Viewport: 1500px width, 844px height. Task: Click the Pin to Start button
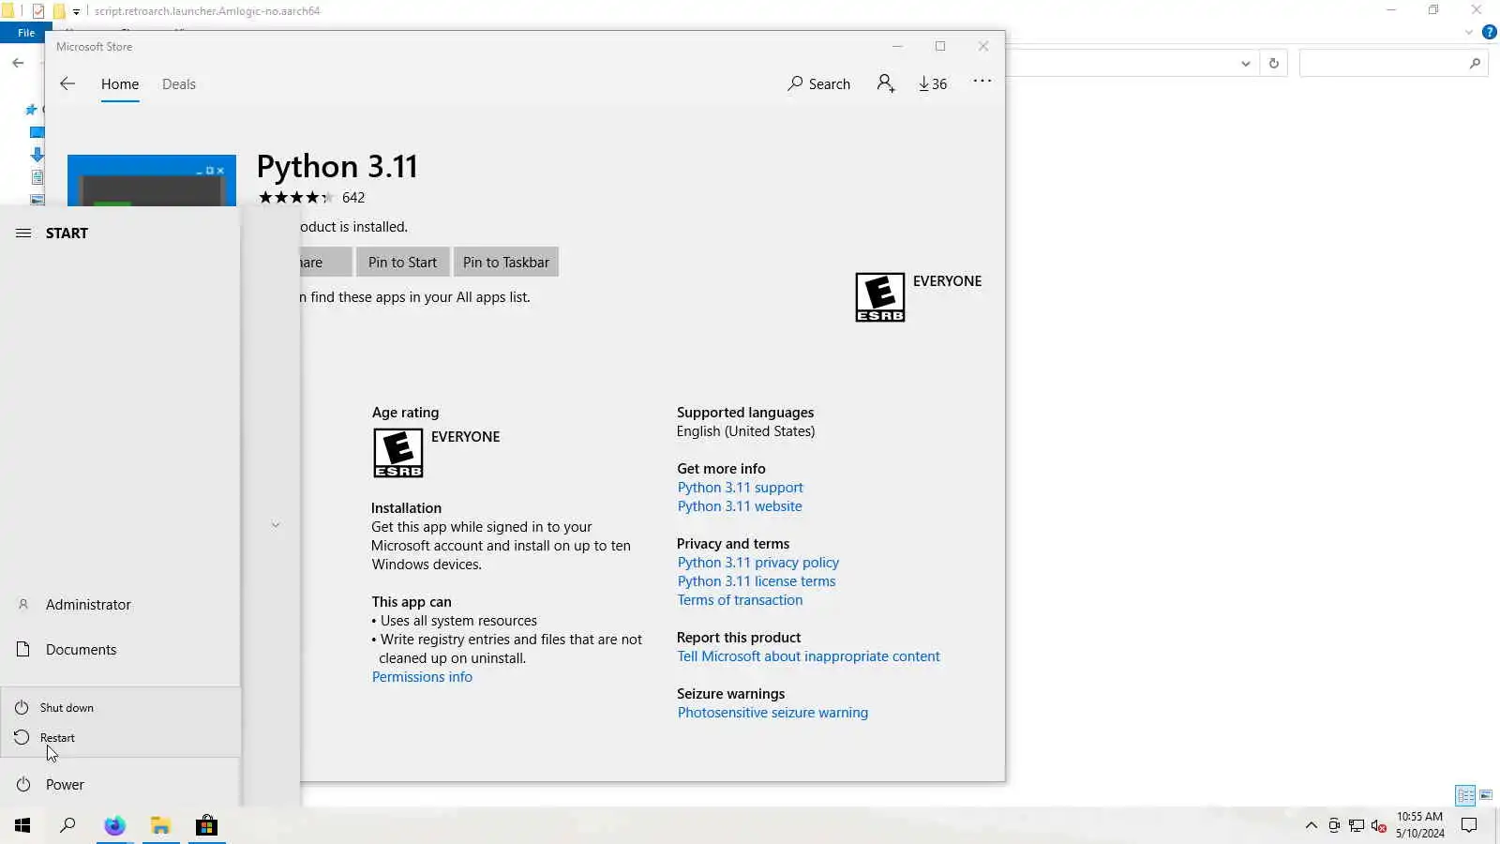[402, 263]
